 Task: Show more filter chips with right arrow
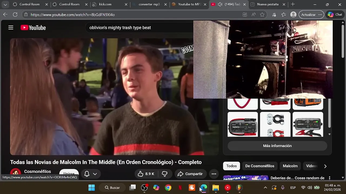pos(325,166)
